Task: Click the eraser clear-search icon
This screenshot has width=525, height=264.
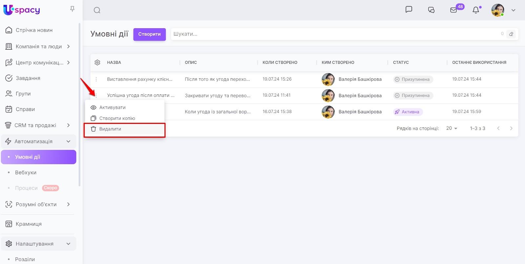Action: (511, 34)
